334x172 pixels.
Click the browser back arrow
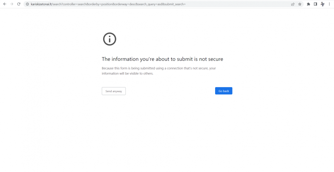5,4
